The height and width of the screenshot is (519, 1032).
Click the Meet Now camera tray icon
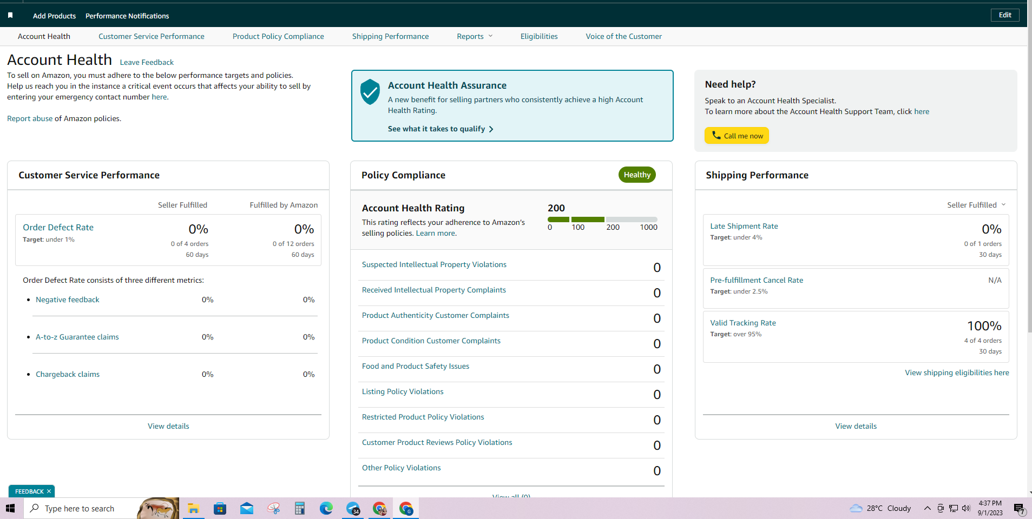tap(941, 508)
